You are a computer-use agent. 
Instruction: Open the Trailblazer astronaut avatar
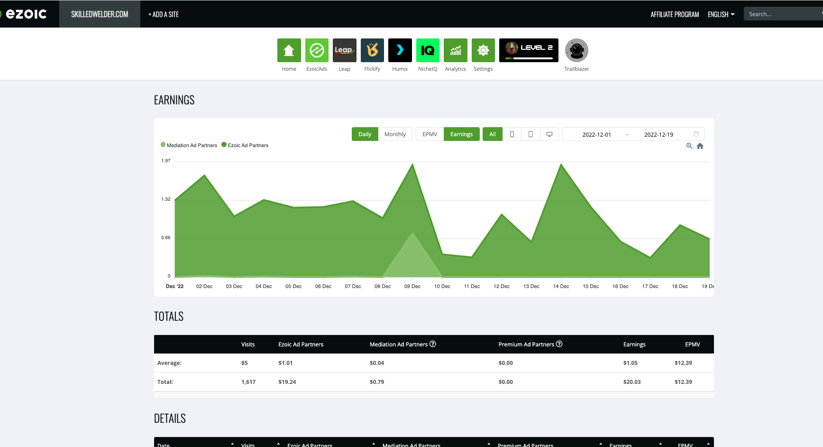point(576,50)
